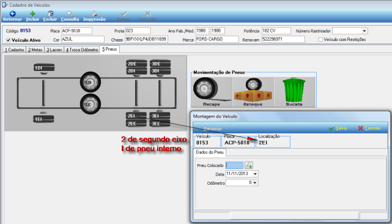This screenshot has height=224, width=392.
Task: Click Localização value 2EI in dialog
Action: coord(263,143)
